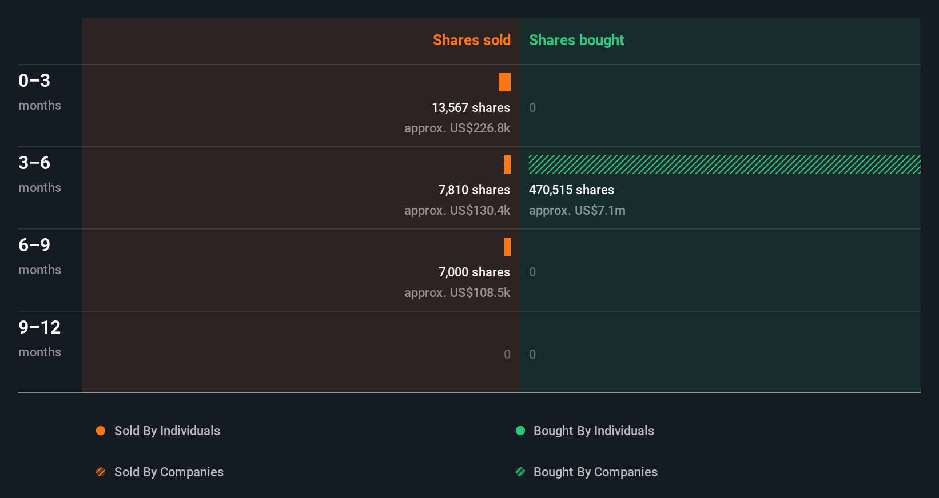Click the bought zero in 6–9 months row
The height and width of the screenshot is (498, 939).
[x=532, y=272]
